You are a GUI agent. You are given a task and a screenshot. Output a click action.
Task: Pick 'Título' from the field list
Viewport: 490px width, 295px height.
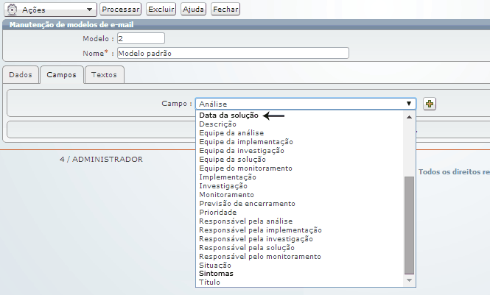click(209, 282)
